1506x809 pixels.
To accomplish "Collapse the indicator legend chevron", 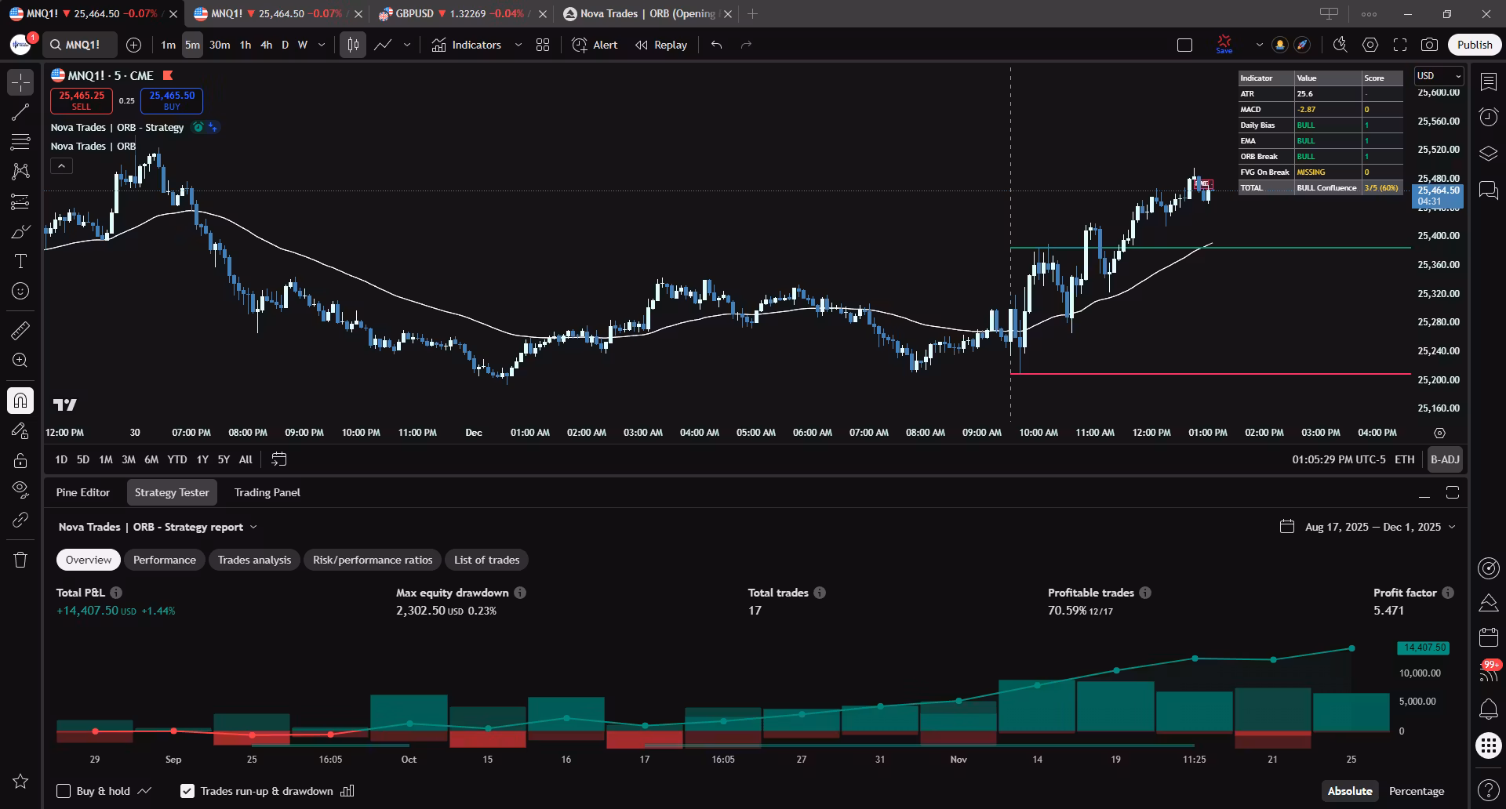I will click(61, 165).
